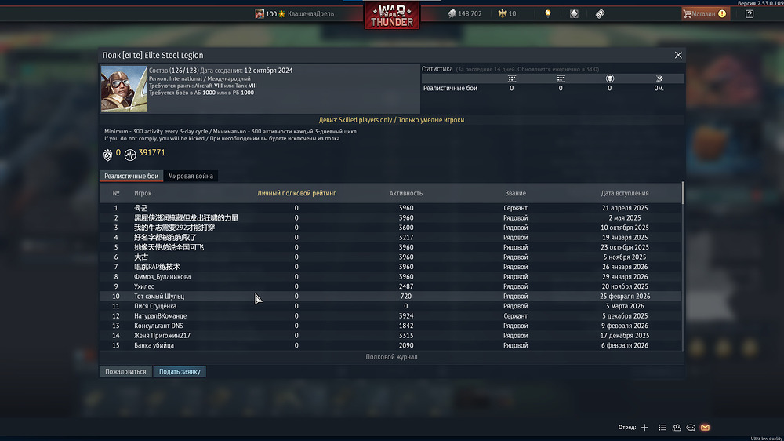Sort by Активность column header
Screen dimensions: 784x441
[x=405, y=193]
